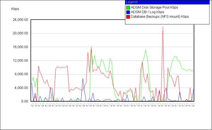This screenshot has height=130, width=212.
Task: Select the blue ADSM DB / Log swatch
Action: pos(128,12)
